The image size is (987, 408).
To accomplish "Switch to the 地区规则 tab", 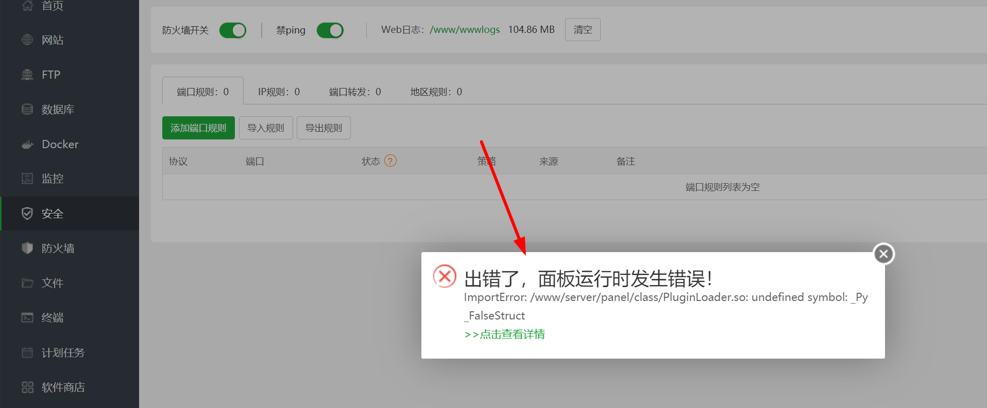I will pyautogui.click(x=436, y=92).
